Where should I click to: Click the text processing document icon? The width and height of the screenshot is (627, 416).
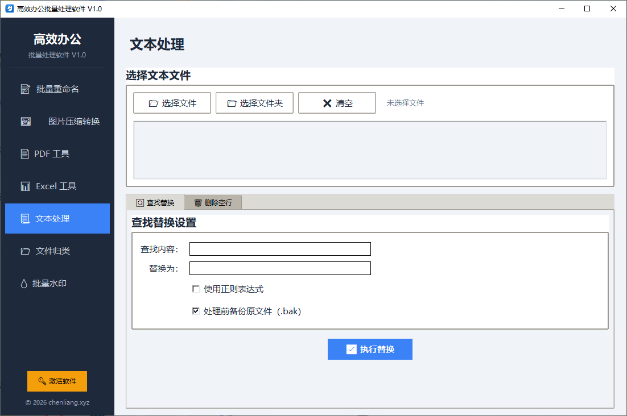[x=25, y=218]
